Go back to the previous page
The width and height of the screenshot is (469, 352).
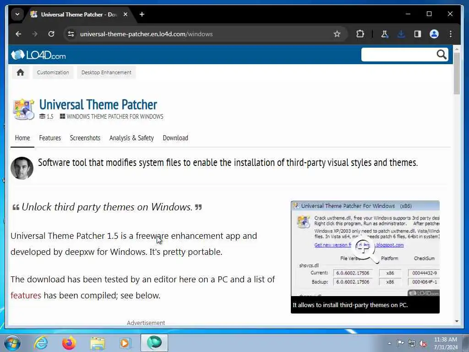click(x=18, y=34)
